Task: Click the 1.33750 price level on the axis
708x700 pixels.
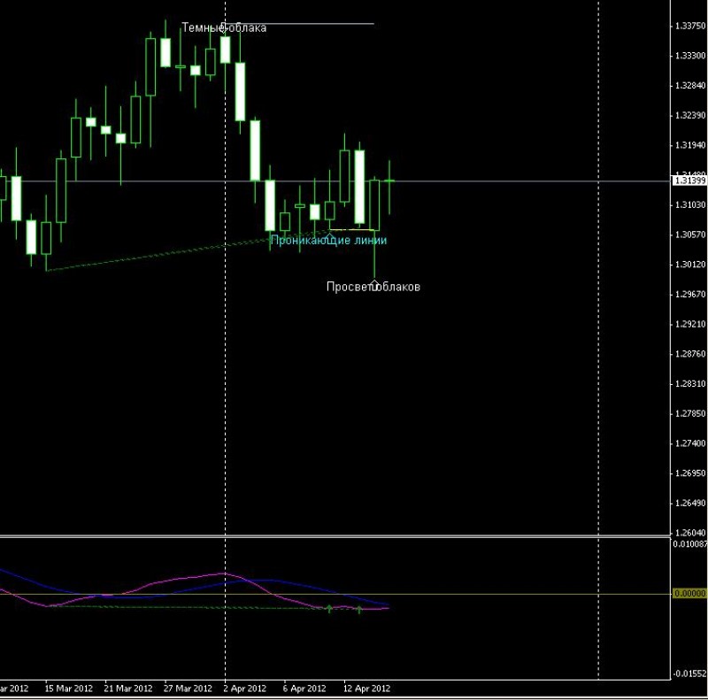Action: (689, 27)
